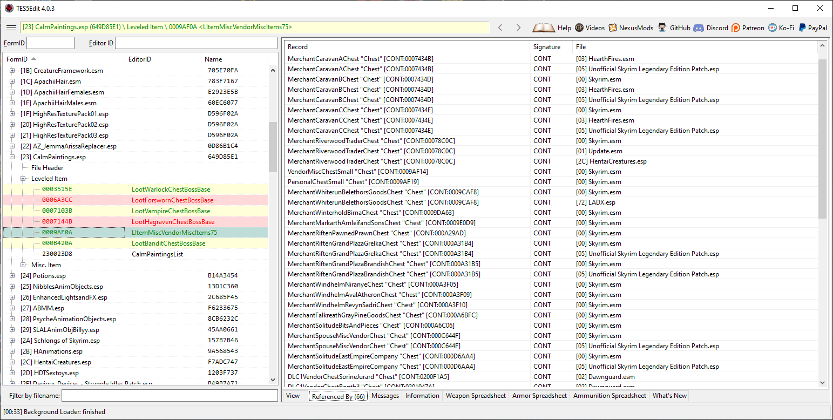The height and width of the screenshot is (420, 833).
Task: Sort tree by Name column header
Action: tap(235, 59)
